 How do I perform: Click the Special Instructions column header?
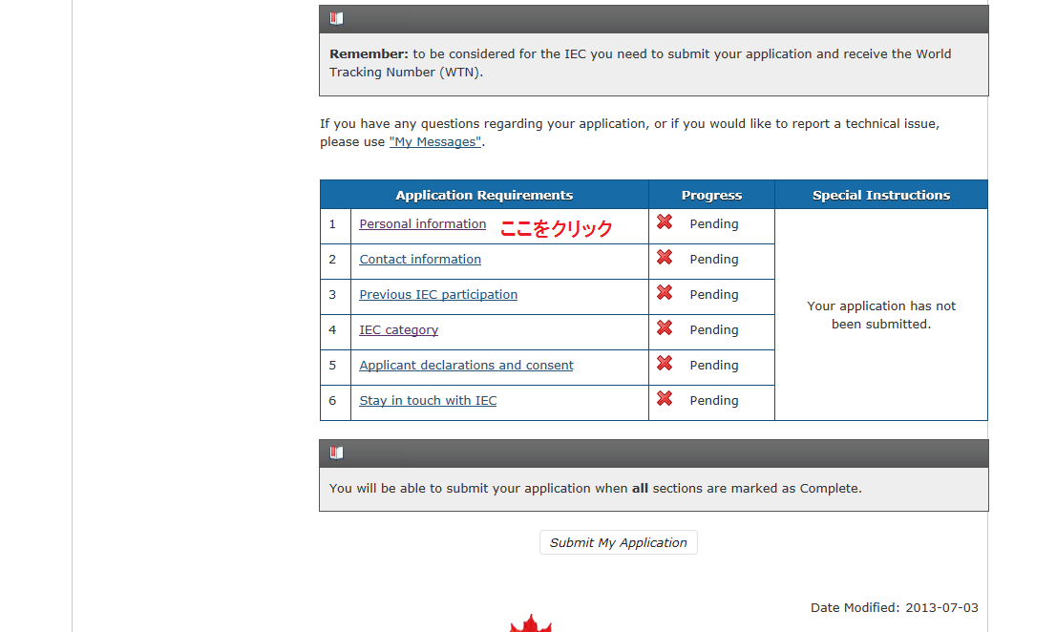click(x=880, y=195)
